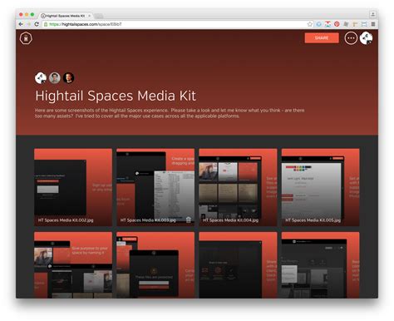Viewport: 394px width, 321px height.
Task: Click the gray extension icon right of Pinterest
Action: click(346, 24)
